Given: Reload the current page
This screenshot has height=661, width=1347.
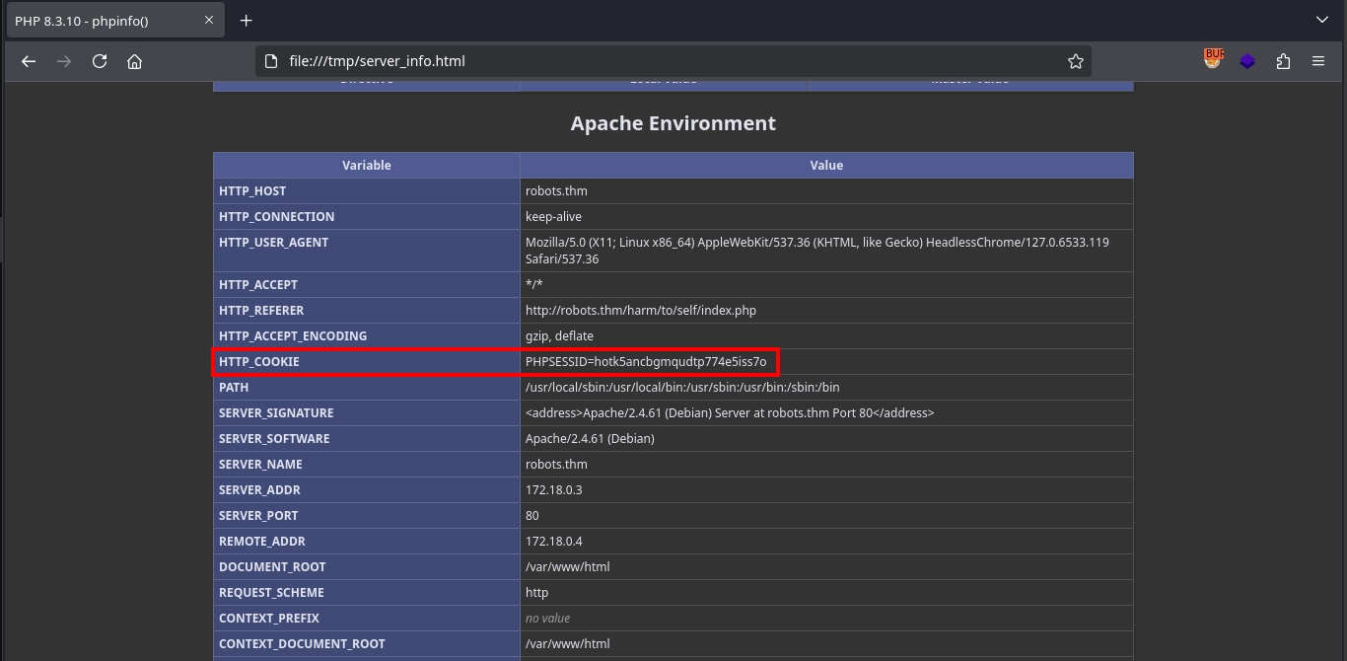Looking at the screenshot, I should point(100,61).
